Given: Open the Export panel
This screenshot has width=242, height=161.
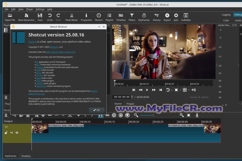Looking at the screenshot, I should [x=167, y=17].
